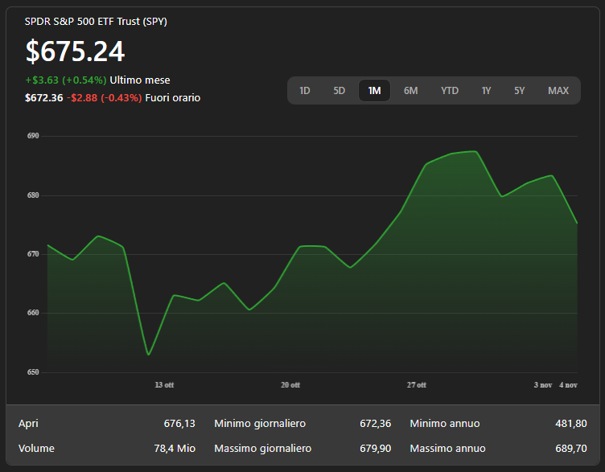Choose the YTD range option
Screen dimensions: 605x472
click(x=450, y=91)
